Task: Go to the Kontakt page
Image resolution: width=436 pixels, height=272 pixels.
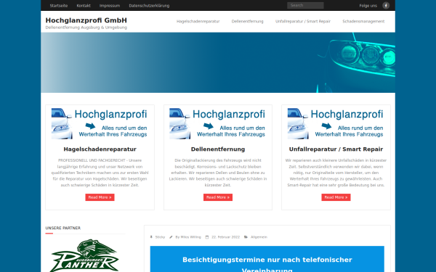Action: [84, 6]
